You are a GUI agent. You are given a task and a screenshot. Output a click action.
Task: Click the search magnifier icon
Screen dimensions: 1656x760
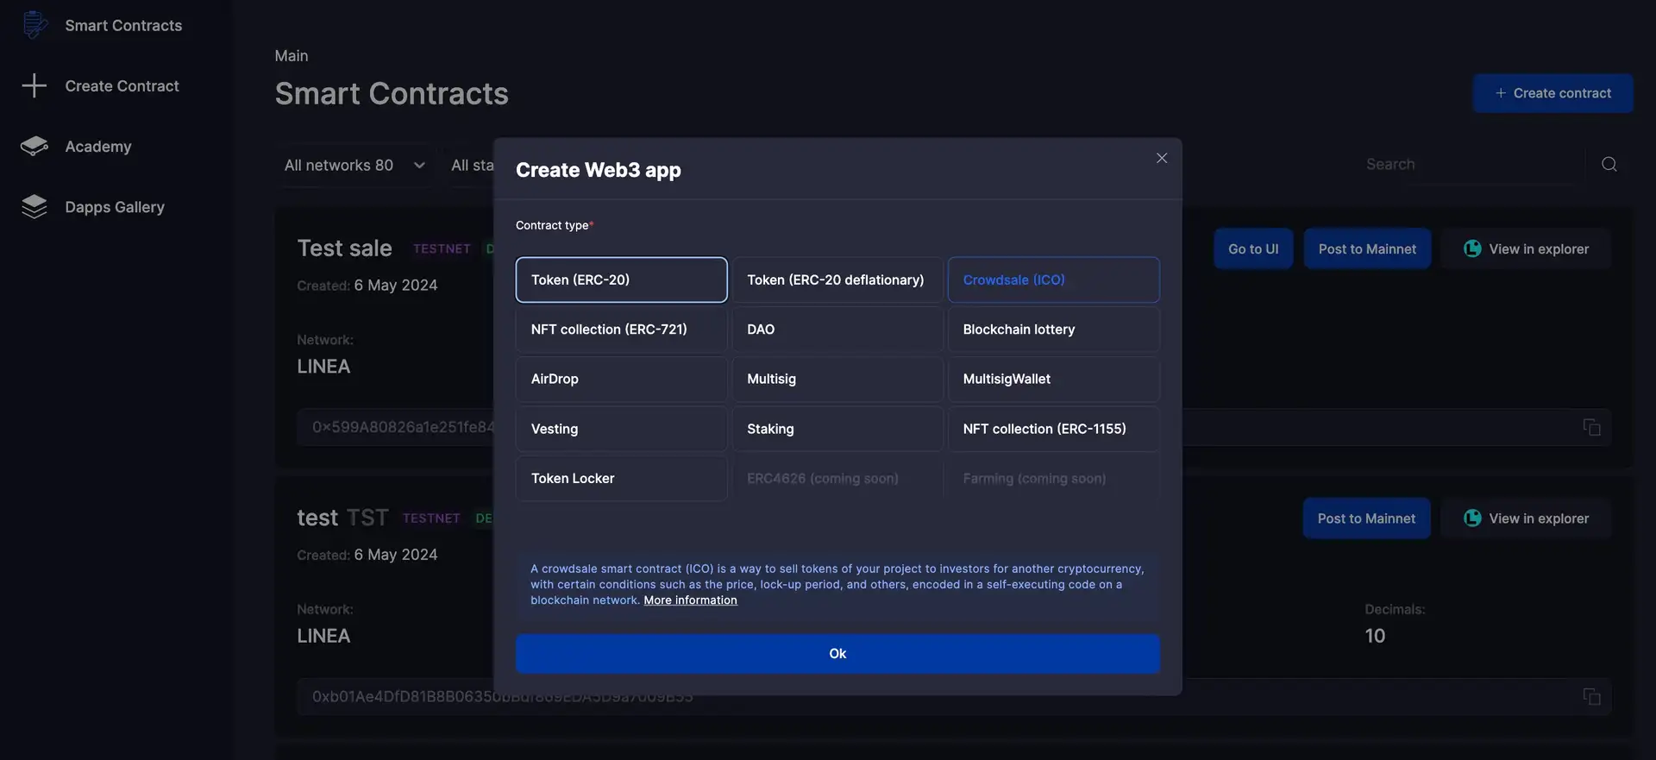coord(1609,165)
